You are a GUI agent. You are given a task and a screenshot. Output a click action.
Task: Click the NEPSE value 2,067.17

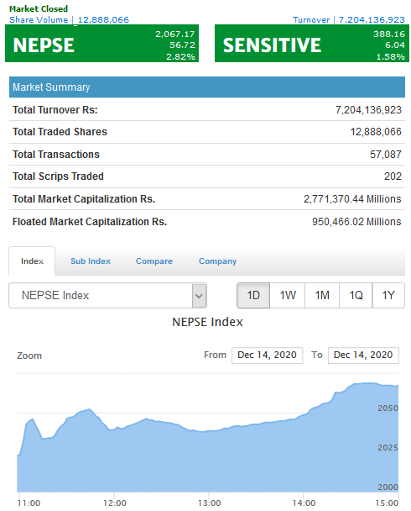click(x=175, y=34)
